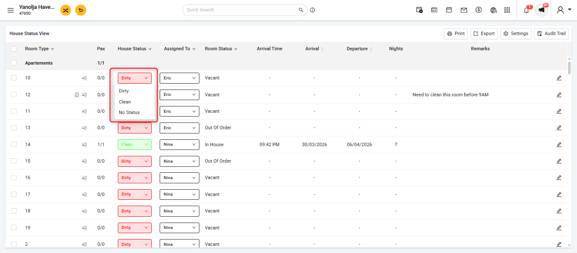Click the pencil edit icon for room 10
This screenshot has height=253, width=577.
(x=559, y=78)
